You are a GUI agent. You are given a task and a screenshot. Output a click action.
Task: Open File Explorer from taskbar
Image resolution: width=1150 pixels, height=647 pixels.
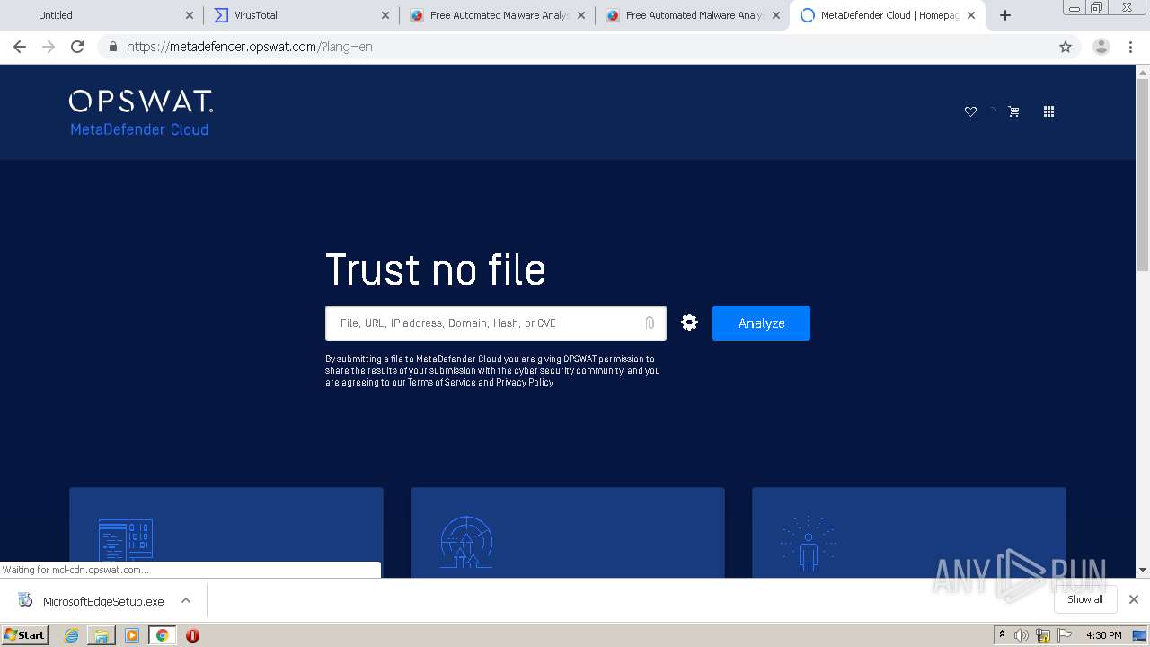click(102, 635)
